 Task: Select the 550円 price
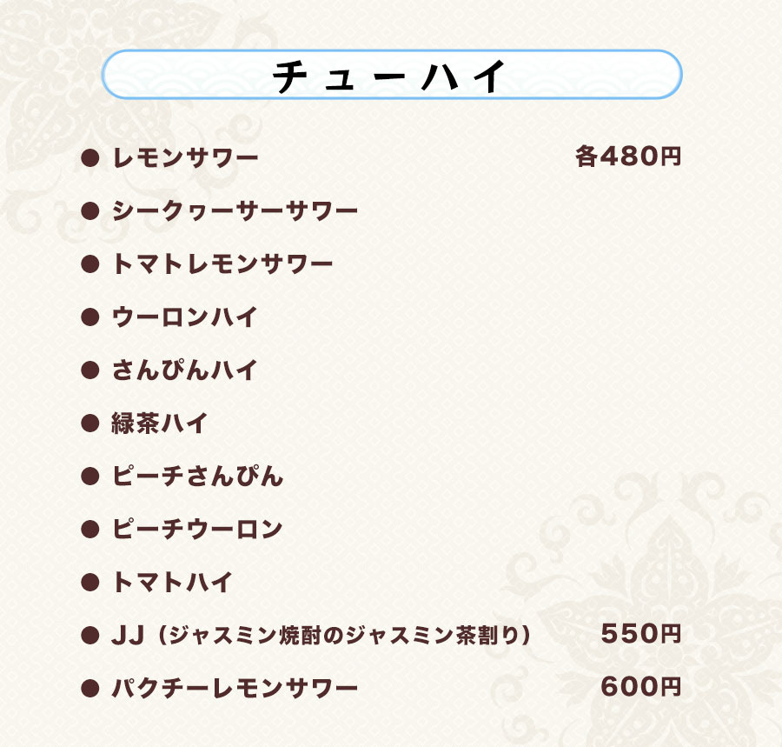[640, 635]
